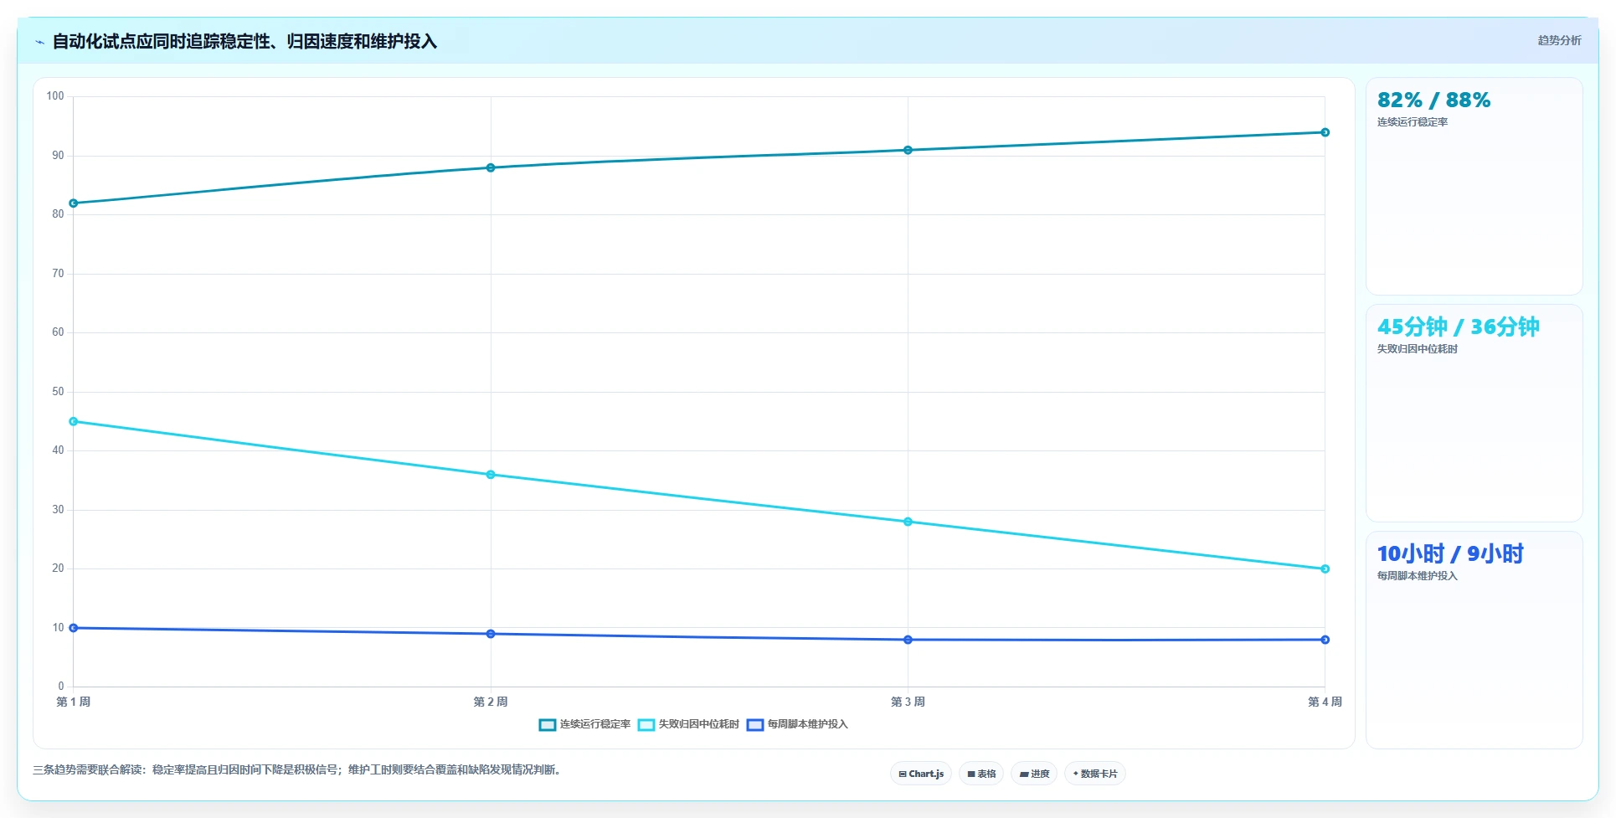Viewport: 1616px width, 818px height.
Task: Click stability line point at 第 3 周
Action: (908, 150)
